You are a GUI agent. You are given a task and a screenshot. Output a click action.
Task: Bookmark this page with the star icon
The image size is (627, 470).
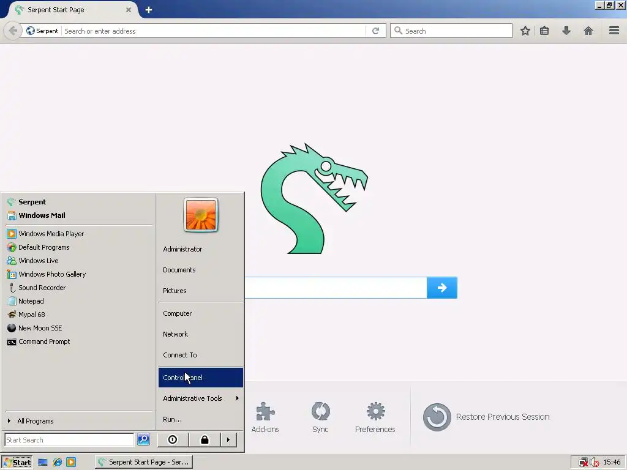pos(525,31)
